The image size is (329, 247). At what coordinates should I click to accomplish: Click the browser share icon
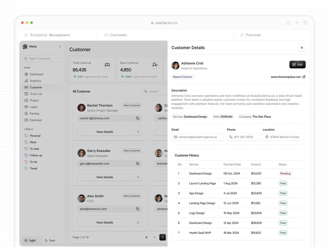tap(288, 23)
